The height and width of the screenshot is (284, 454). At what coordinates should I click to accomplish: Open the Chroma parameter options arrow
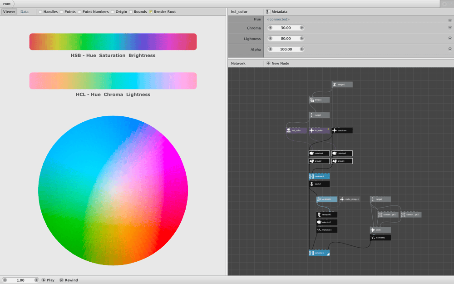click(450, 28)
